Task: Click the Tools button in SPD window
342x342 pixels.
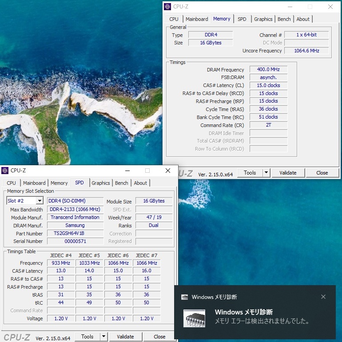Action: click(87, 337)
